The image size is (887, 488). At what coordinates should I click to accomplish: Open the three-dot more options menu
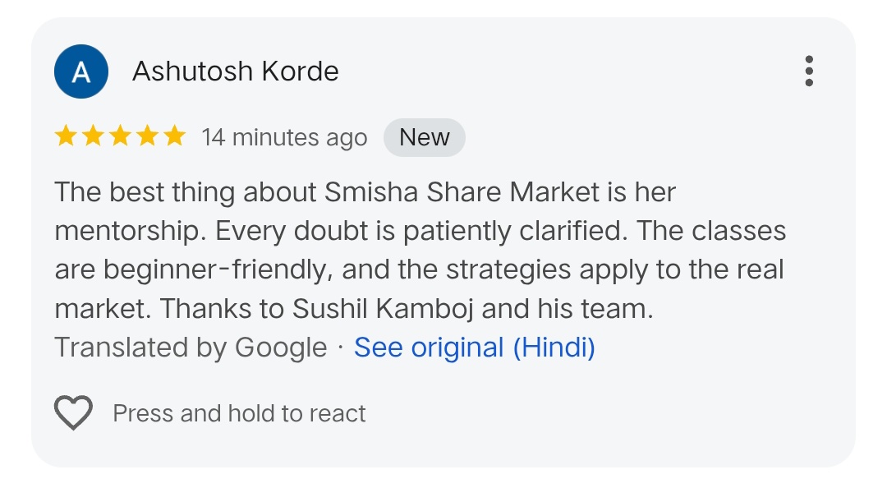point(809,71)
